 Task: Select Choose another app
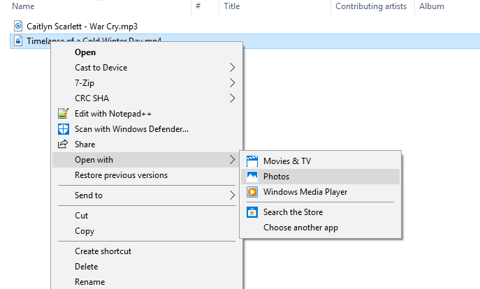tap(321, 228)
